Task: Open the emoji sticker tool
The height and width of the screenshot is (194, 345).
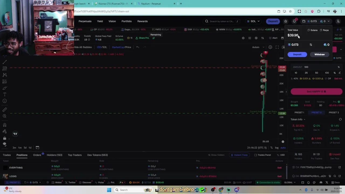Action: point(5,101)
